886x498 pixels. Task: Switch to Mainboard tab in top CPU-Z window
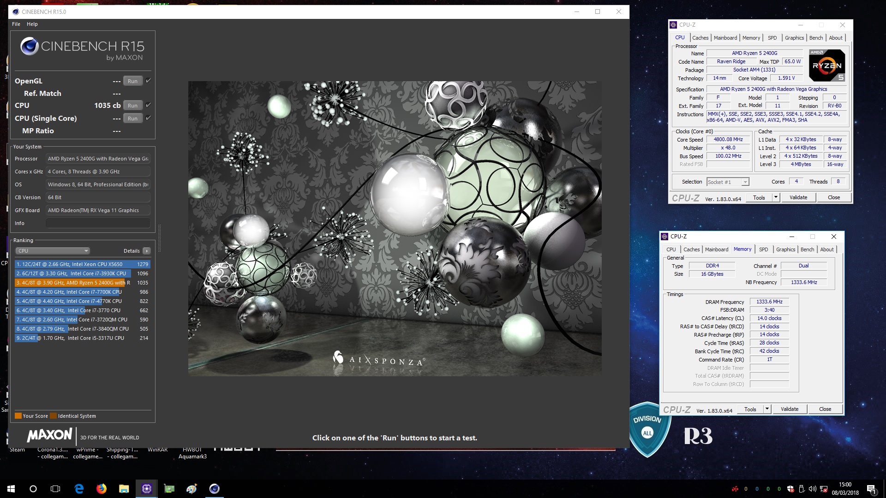point(725,38)
